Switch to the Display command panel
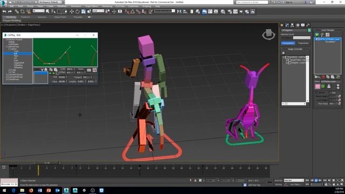The image size is (345, 194). point(303,25)
